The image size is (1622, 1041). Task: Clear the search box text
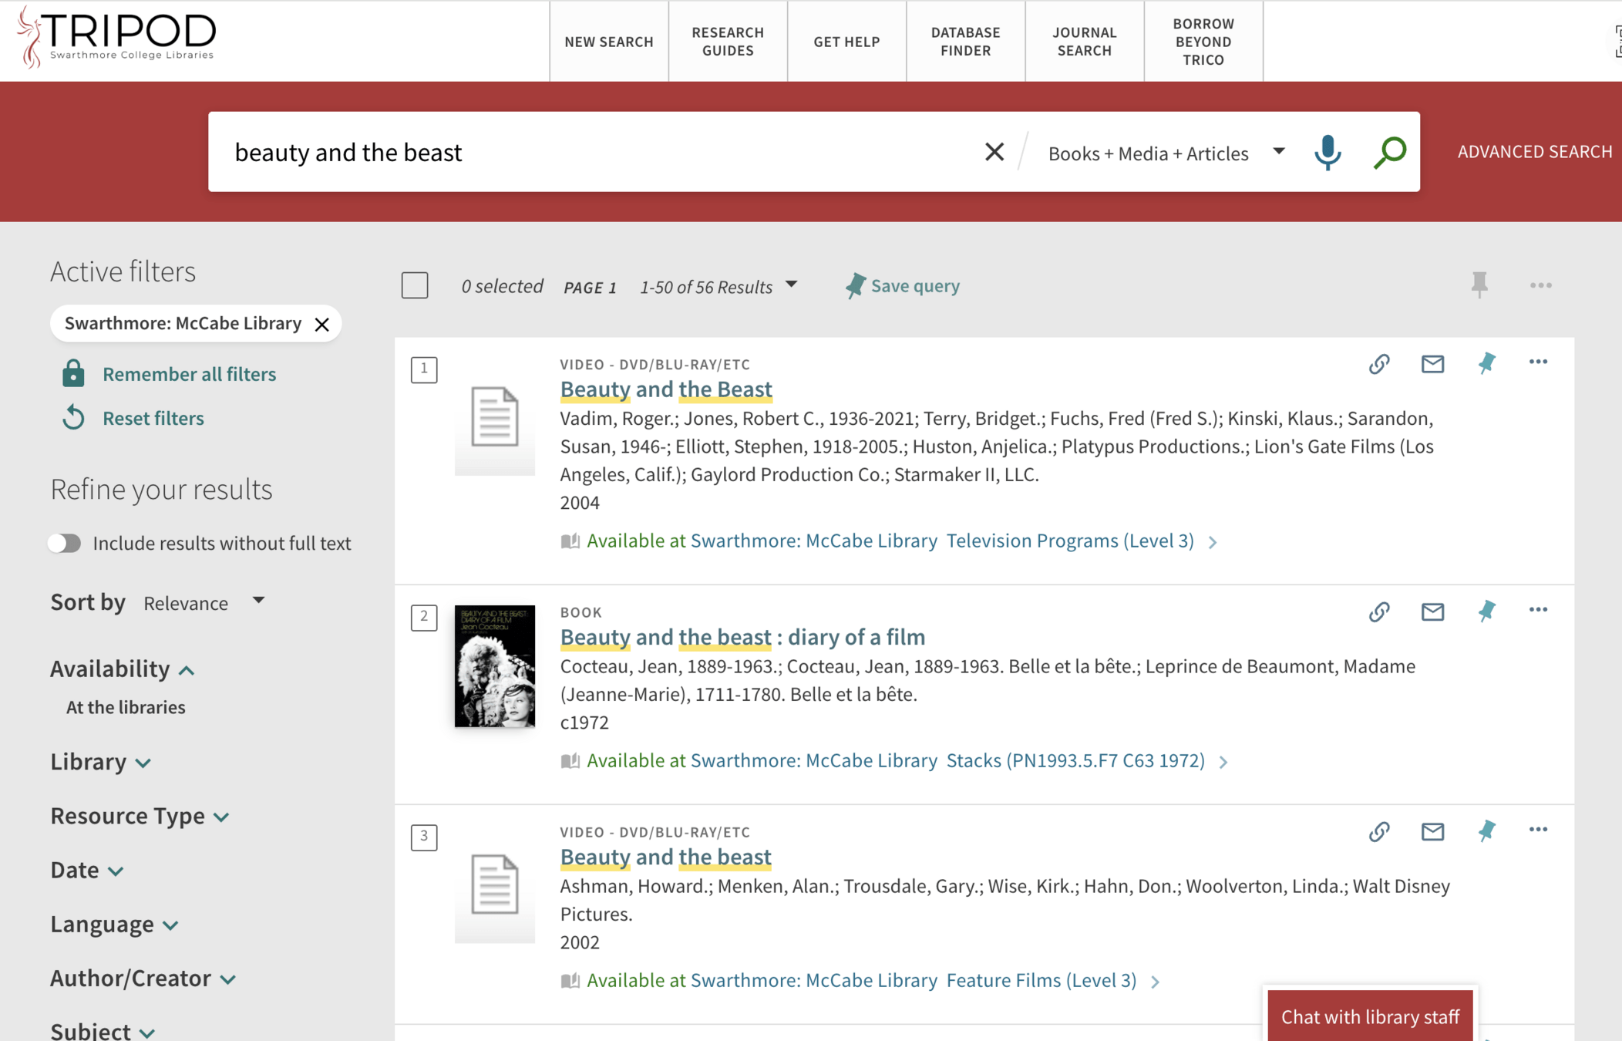coord(994,152)
